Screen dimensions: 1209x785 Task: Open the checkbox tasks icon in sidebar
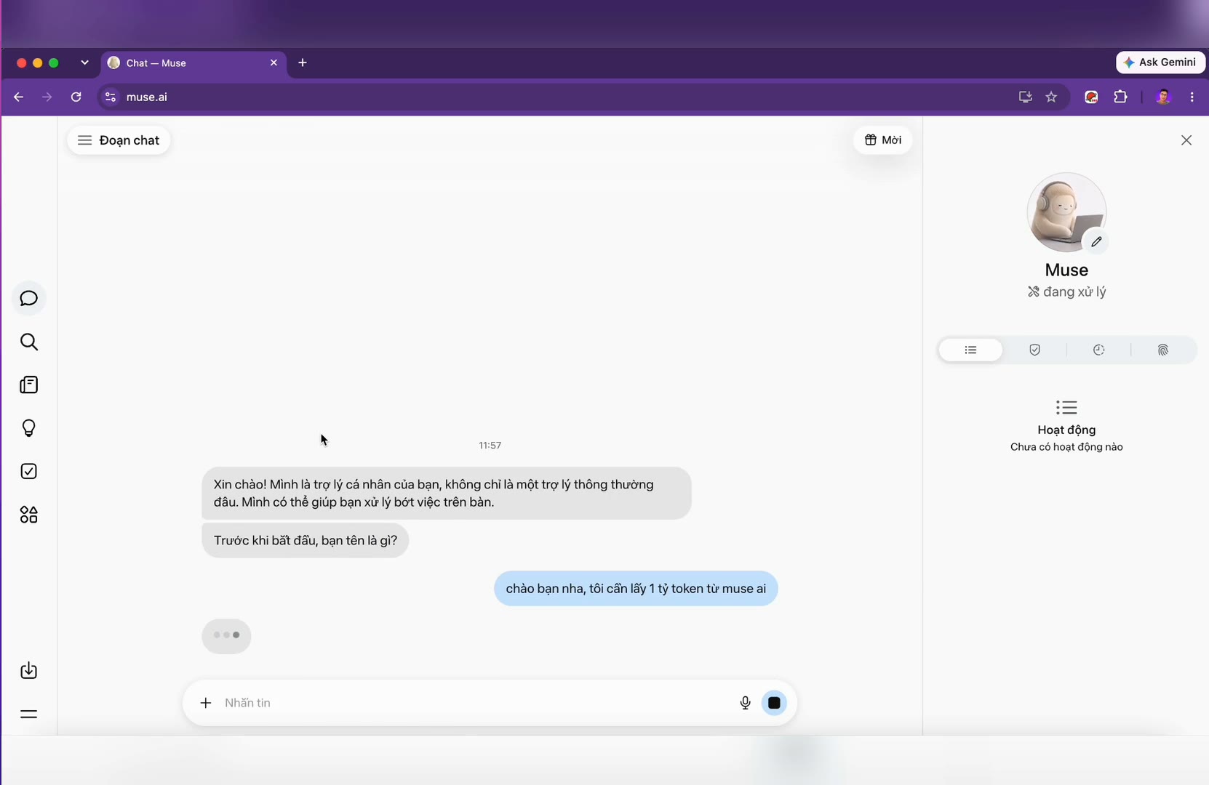click(x=29, y=471)
